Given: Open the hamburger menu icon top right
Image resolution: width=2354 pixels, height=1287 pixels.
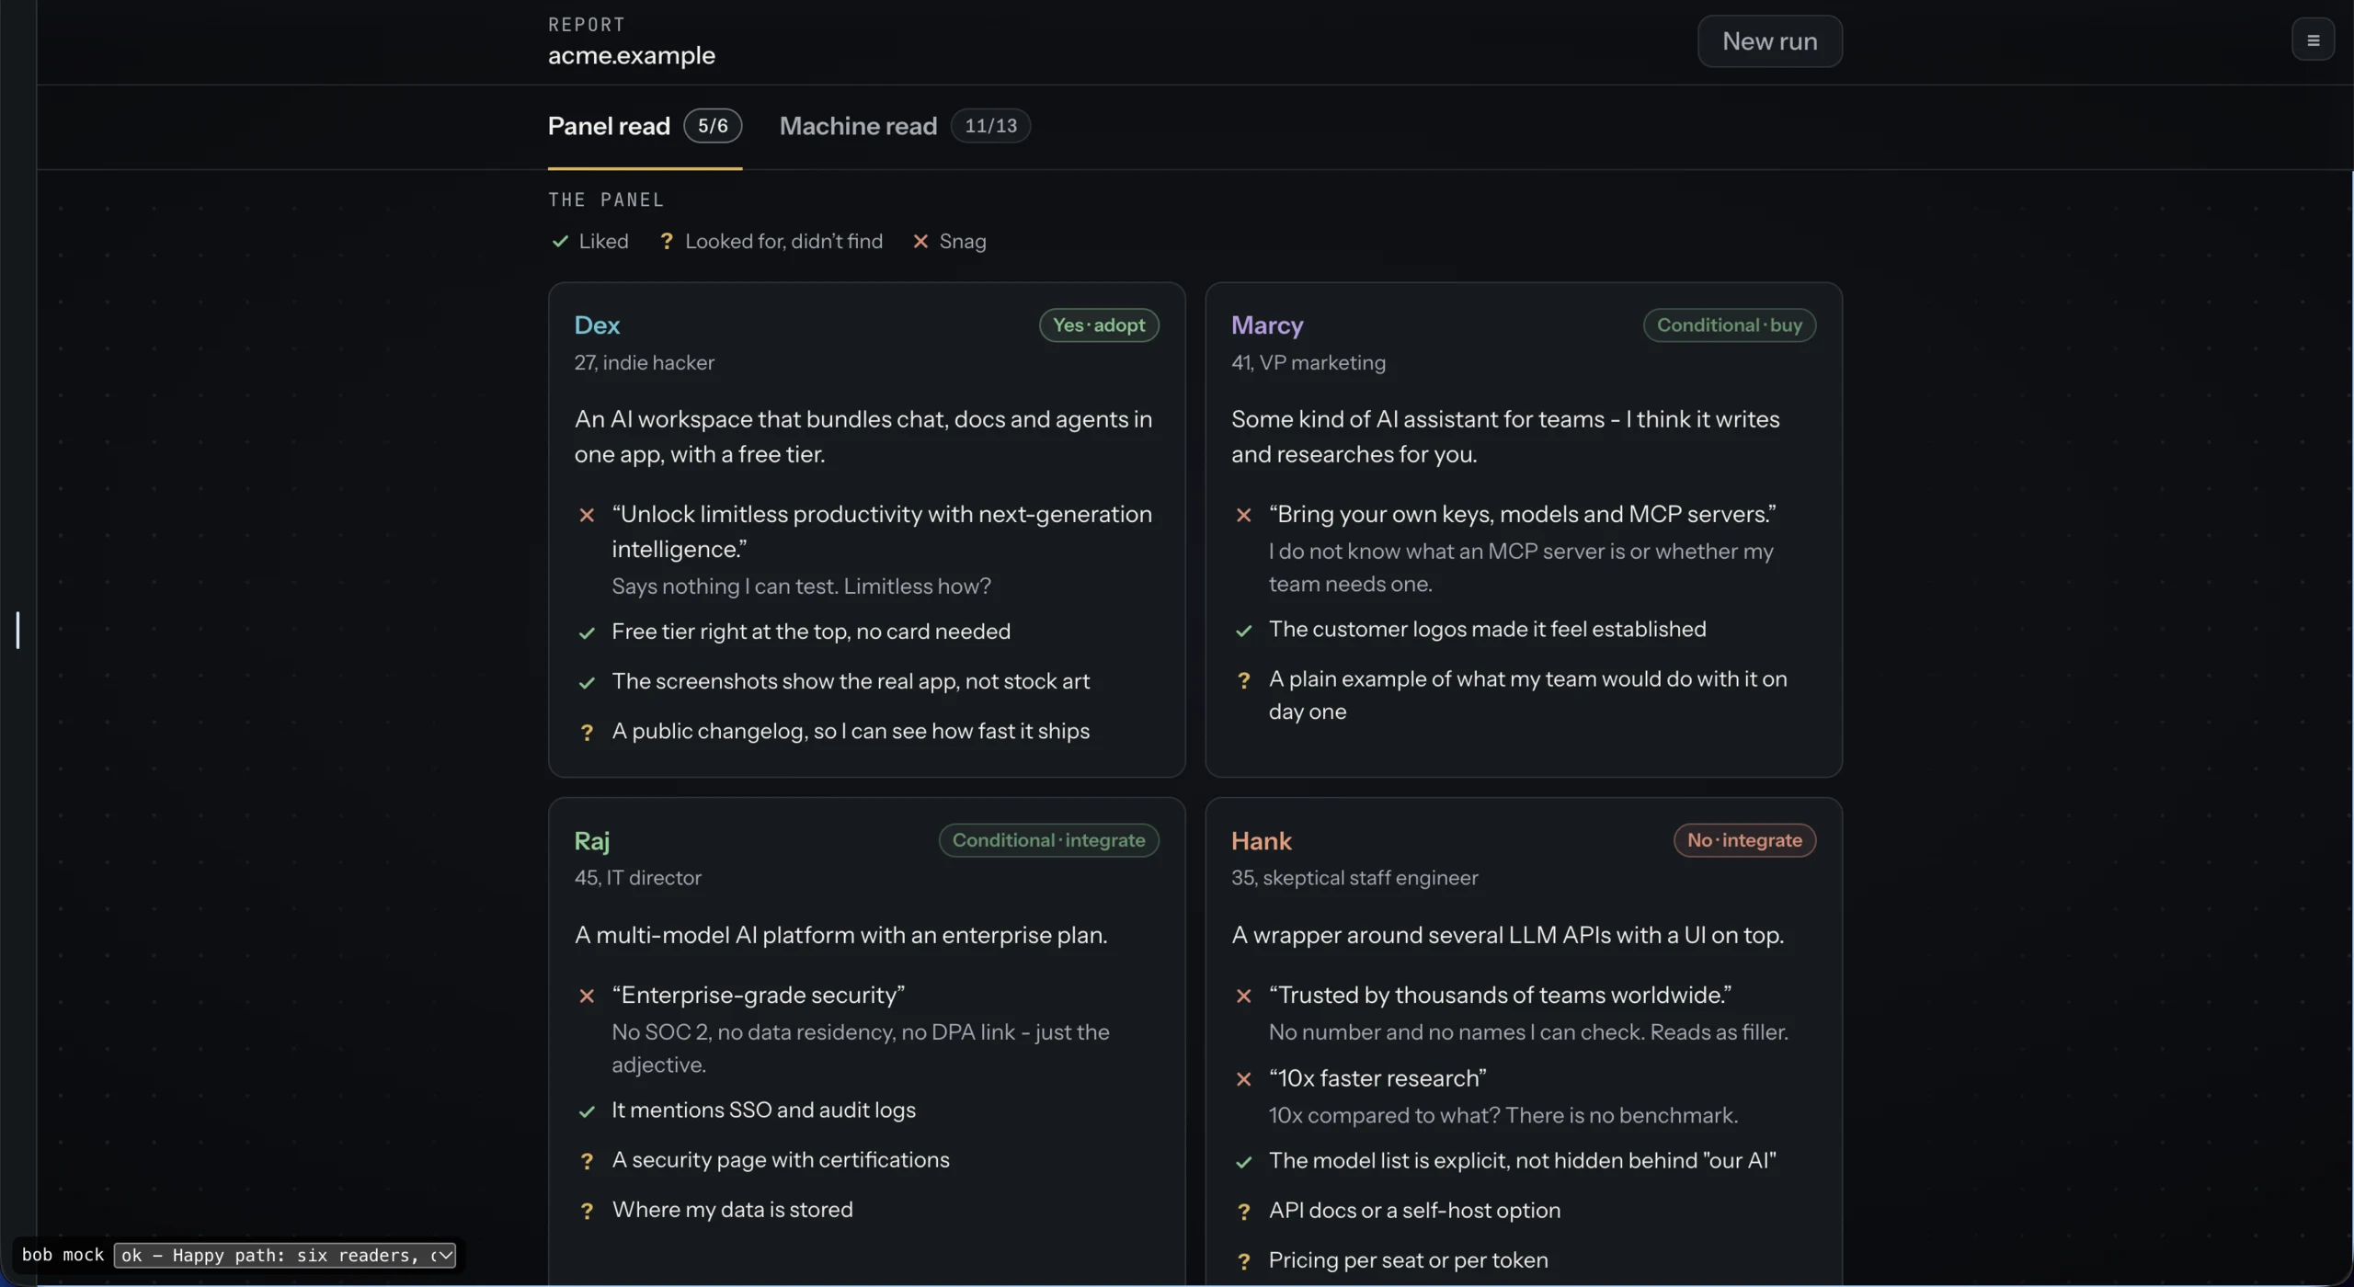Looking at the screenshot, I should [x=2313, y=40].
